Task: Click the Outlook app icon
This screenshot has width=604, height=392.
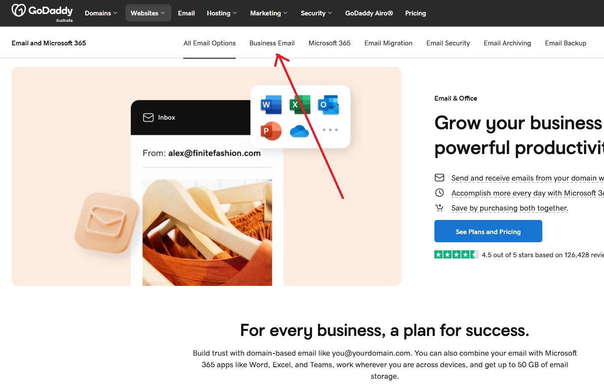Action: pyautogui.click(x=329, y=104)
